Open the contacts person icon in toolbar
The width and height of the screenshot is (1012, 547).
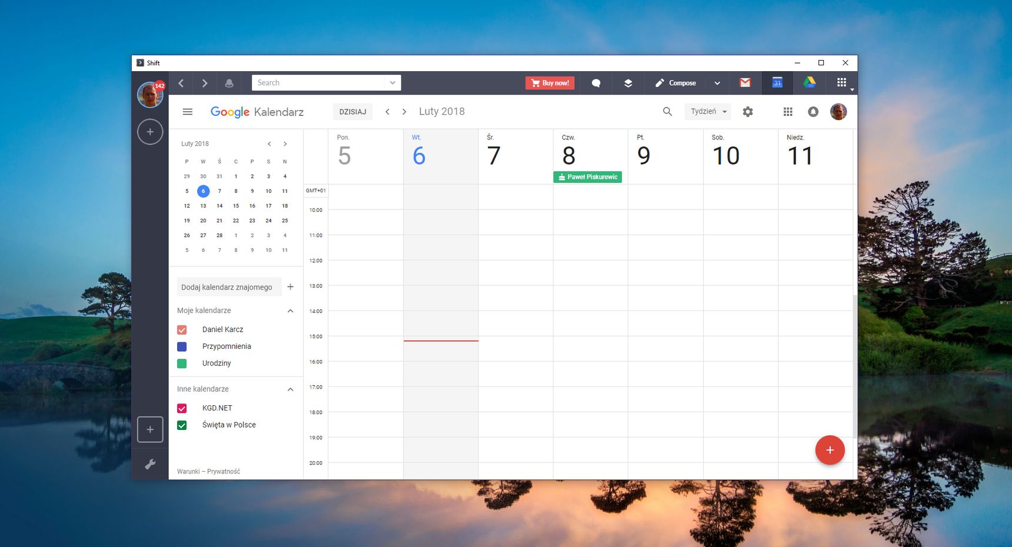229,83
